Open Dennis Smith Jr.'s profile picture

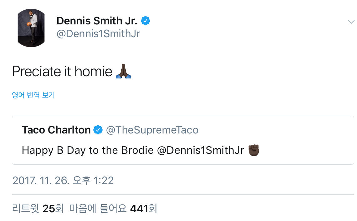(31, 28)
